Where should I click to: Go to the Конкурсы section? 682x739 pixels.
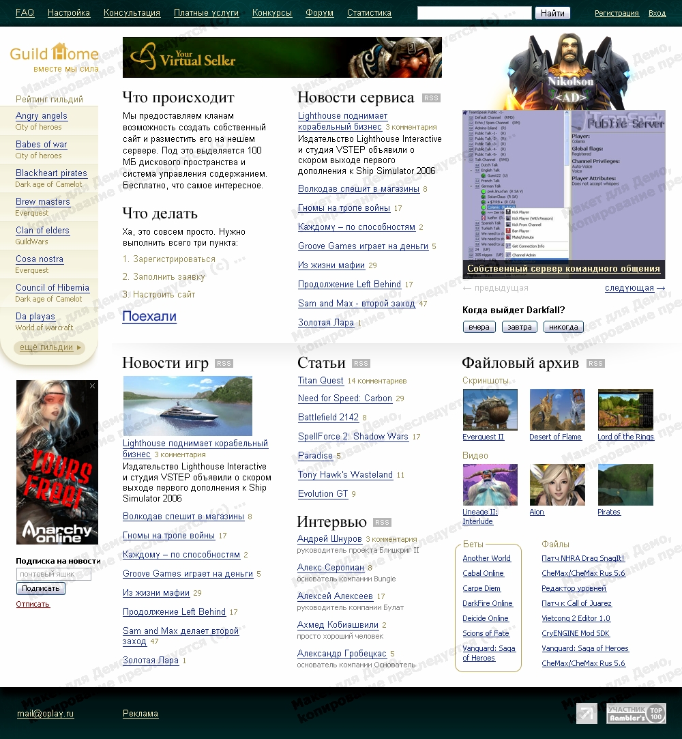272,13
